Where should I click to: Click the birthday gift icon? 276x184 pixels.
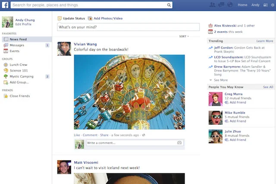coord(210,26)
